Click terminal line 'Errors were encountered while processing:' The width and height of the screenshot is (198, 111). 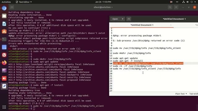tap(35, 43)
